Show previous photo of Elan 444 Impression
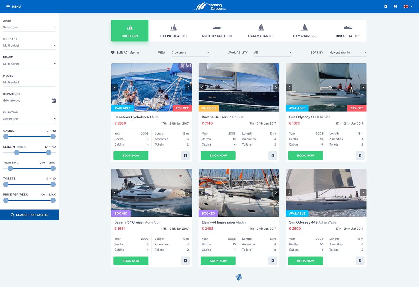This screenshot has height=287, width=419. coord(202,193)
